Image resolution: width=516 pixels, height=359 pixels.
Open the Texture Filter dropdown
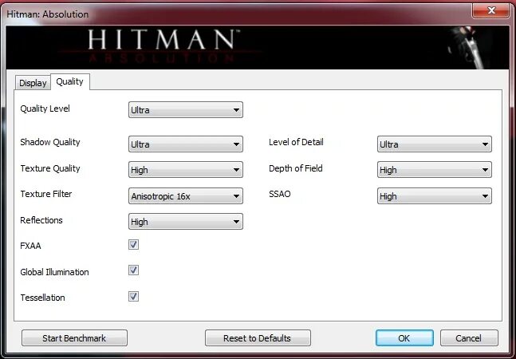pyautogui.click(x=186, y=196)
